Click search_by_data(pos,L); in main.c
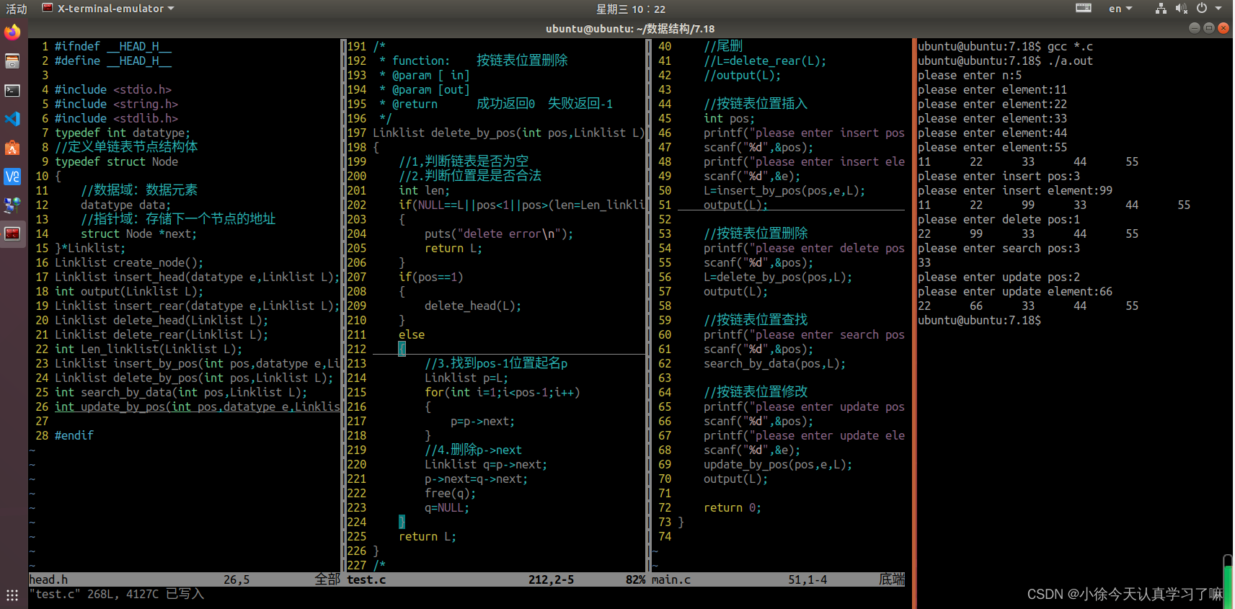Screen dimensions: 1235x609 pyautogui.click(x=775, y=363)
